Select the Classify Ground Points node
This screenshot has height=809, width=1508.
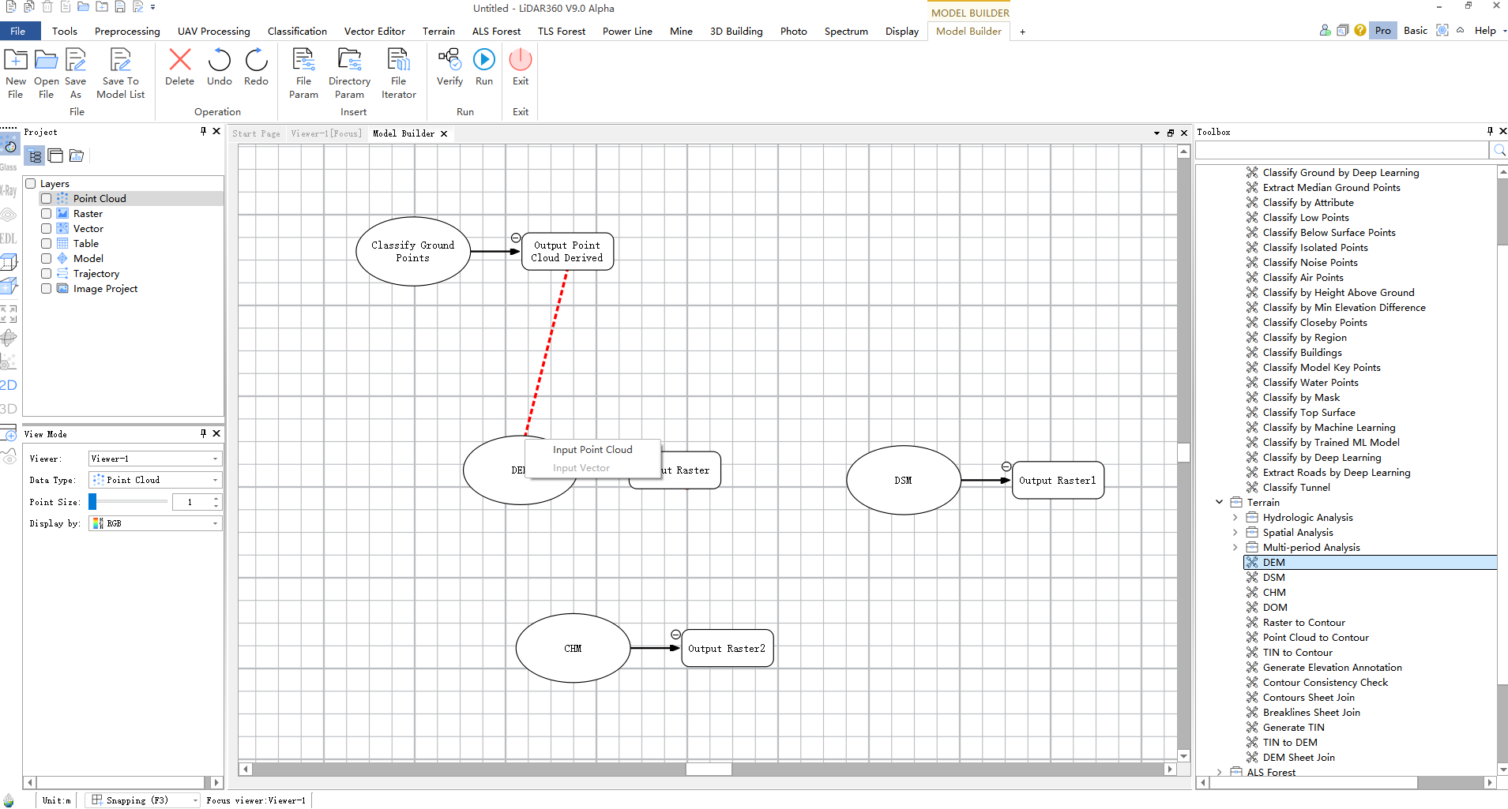point(412,252)
